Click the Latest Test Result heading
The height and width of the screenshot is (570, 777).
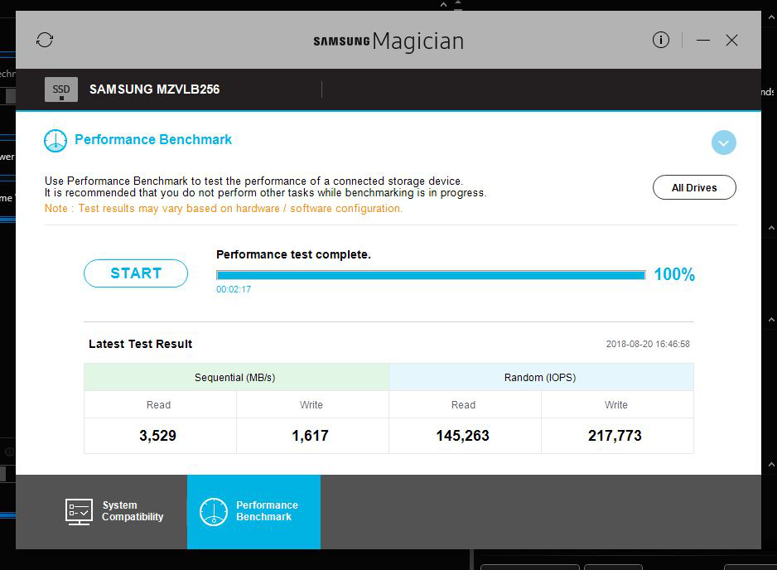pyautogui.click(x=140, y=344)
